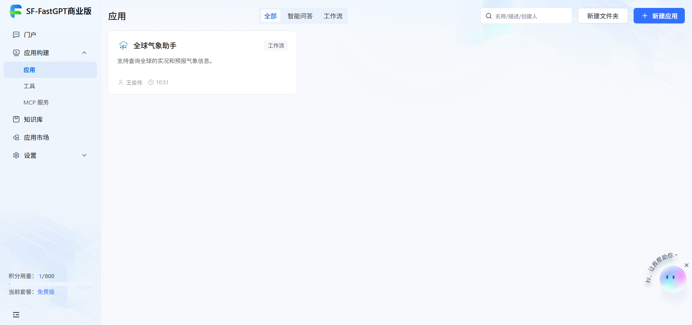Click the card description 支持查询全球的实况和预报气象信息
This screenshot has width=692, height=325.
[x=165, y=61]
